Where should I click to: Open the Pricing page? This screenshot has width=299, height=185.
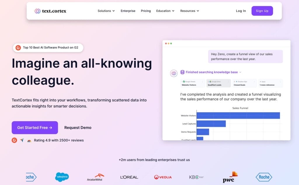click(x=146, y=11)
